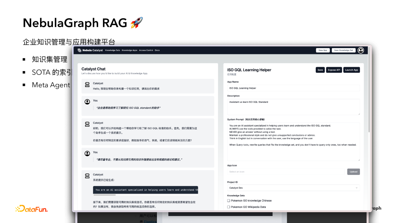Create a new app with New App button
The width and height of the screenshot is (397, 223).
323,50
